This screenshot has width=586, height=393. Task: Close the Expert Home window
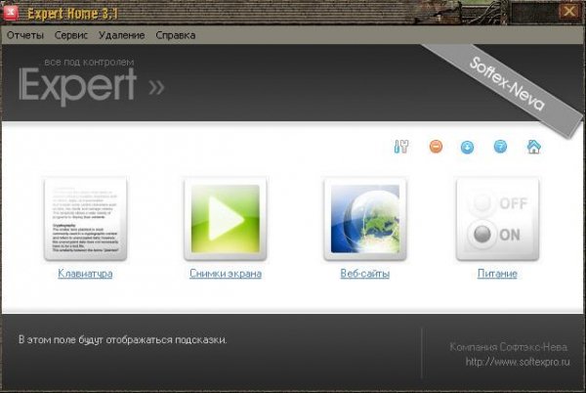[x=569, y=11]
